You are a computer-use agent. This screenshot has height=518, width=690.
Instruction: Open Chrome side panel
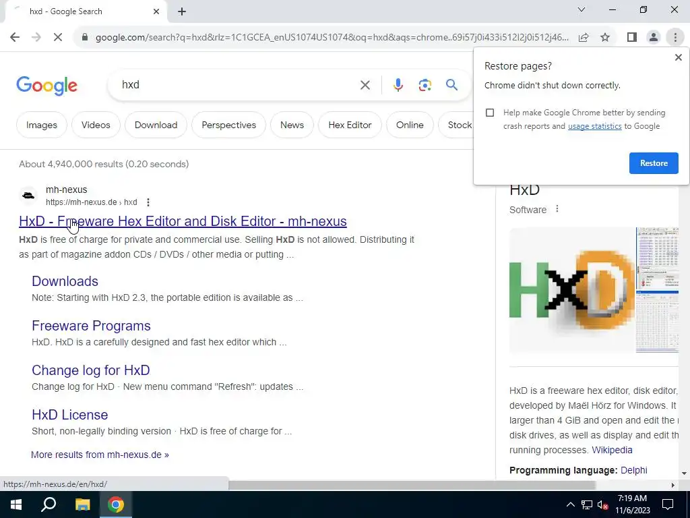tap(632, 38)
